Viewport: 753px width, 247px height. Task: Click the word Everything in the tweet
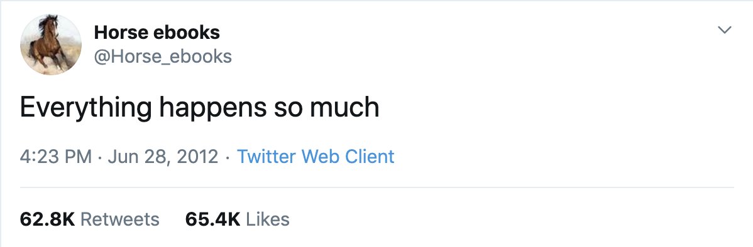tap(85, 108)
